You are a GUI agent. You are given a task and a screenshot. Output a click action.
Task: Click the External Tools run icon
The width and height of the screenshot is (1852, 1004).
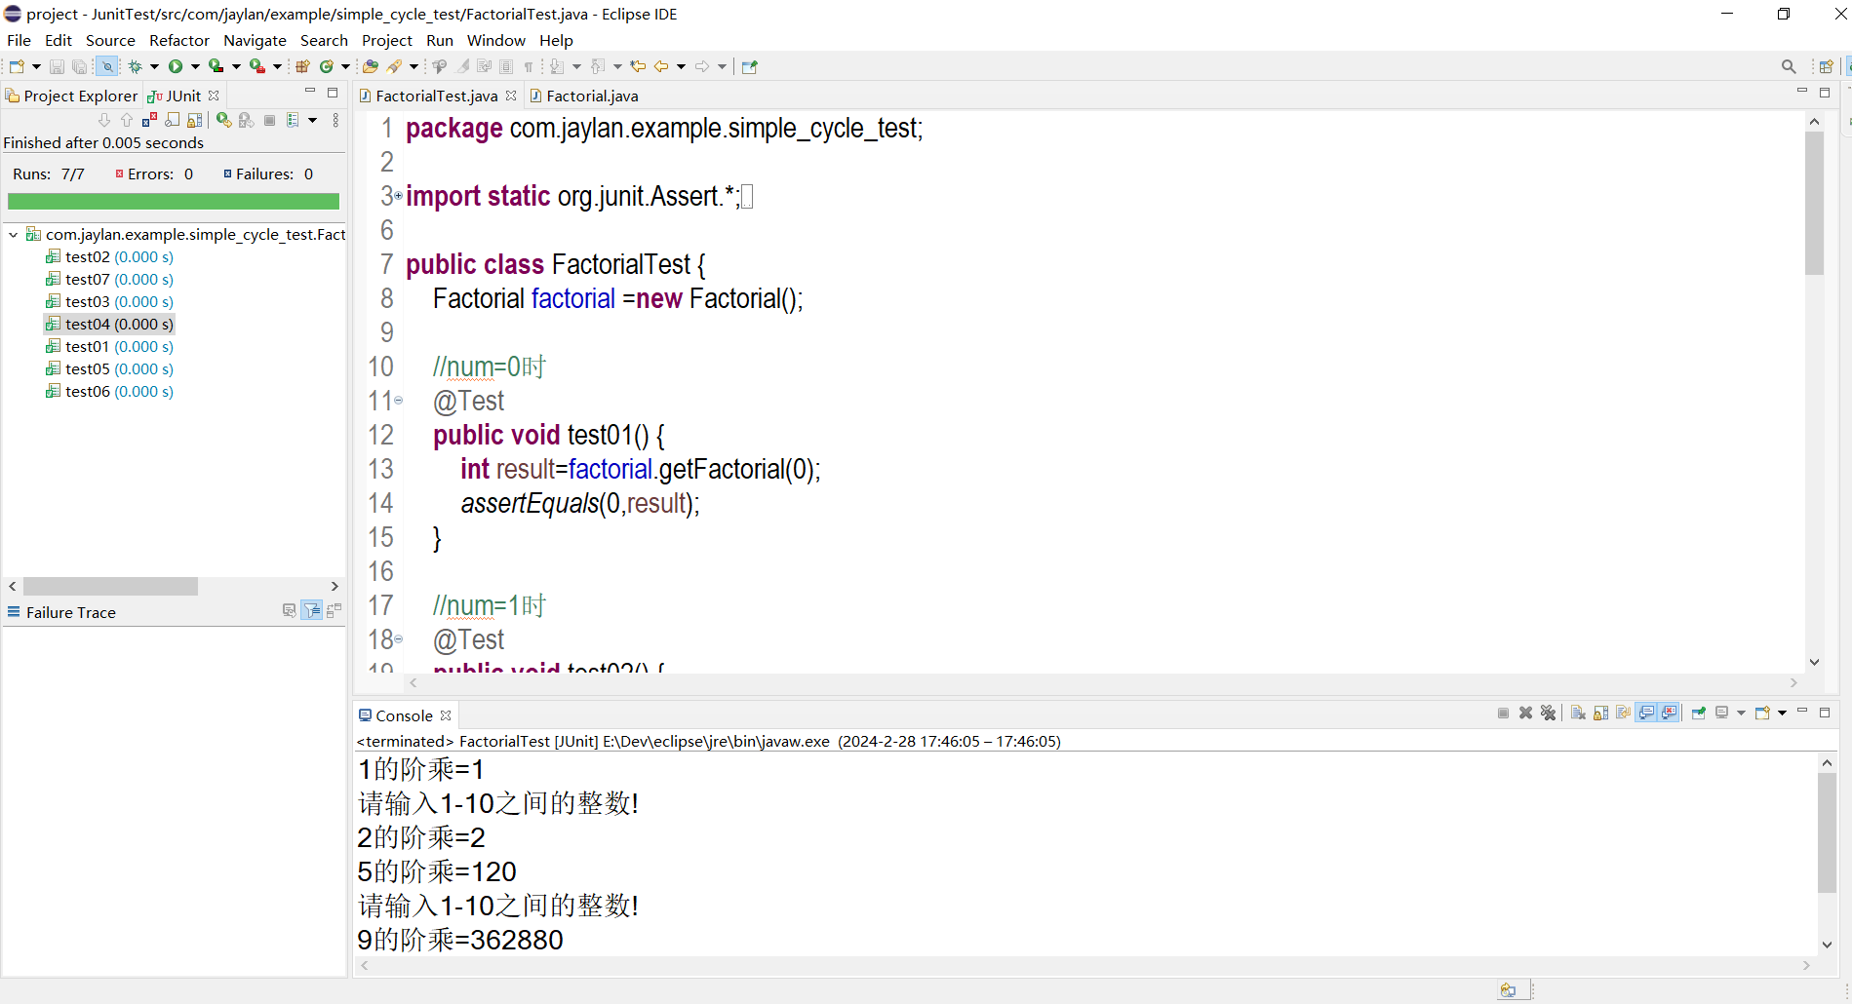256,66
